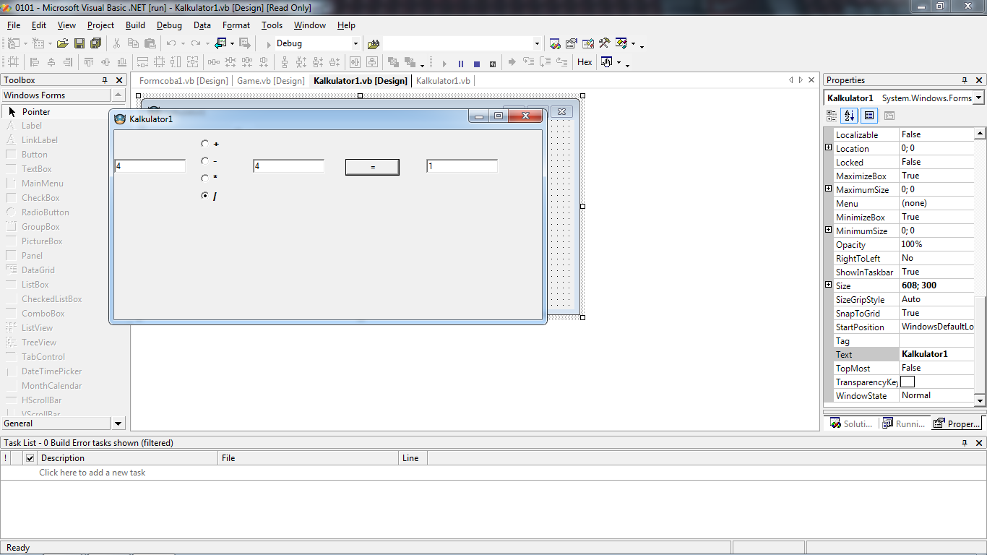Image resolution: width=987 pixels, height=555 pixels.
Task: Click the Save floppy disk icon
Action: coord(79,43)
